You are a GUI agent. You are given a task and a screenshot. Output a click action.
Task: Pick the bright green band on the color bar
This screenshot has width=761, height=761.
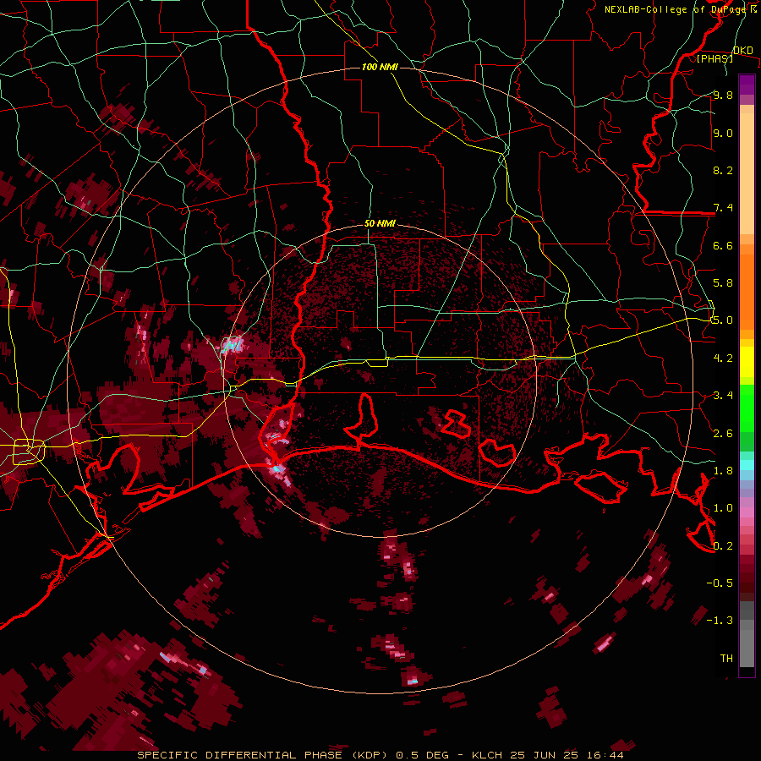tap(747, 408)
